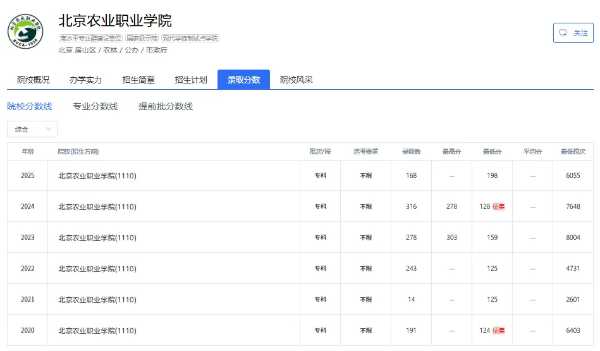
Task: Click lowest rank 6055
Action: click(x=573, y=175)
